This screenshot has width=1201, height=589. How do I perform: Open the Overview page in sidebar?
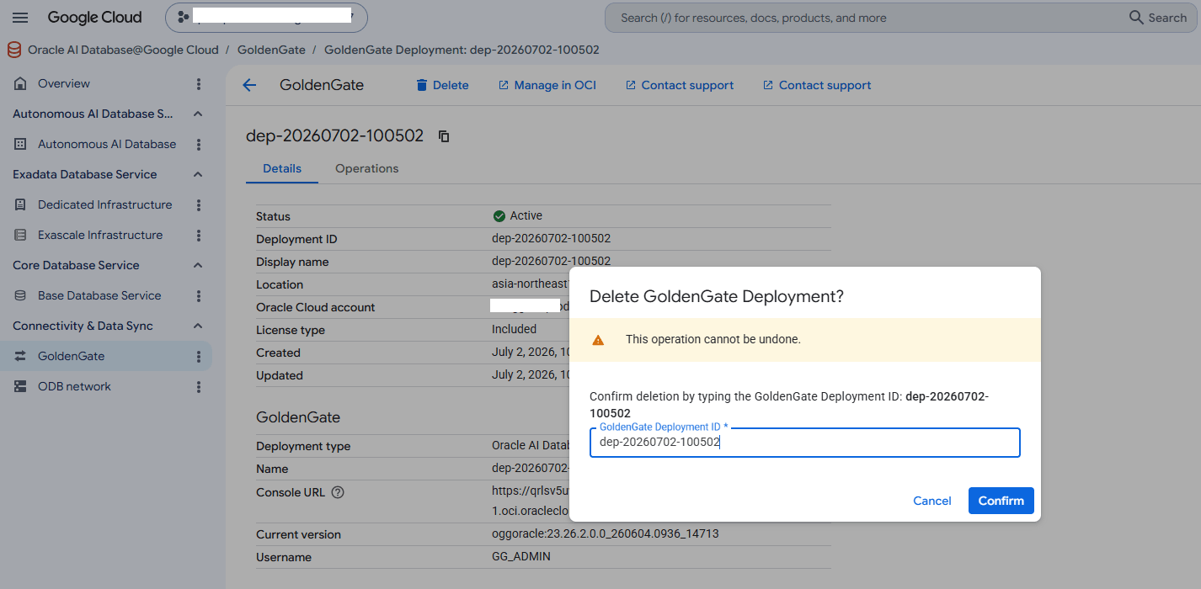[x=64, y=83]
